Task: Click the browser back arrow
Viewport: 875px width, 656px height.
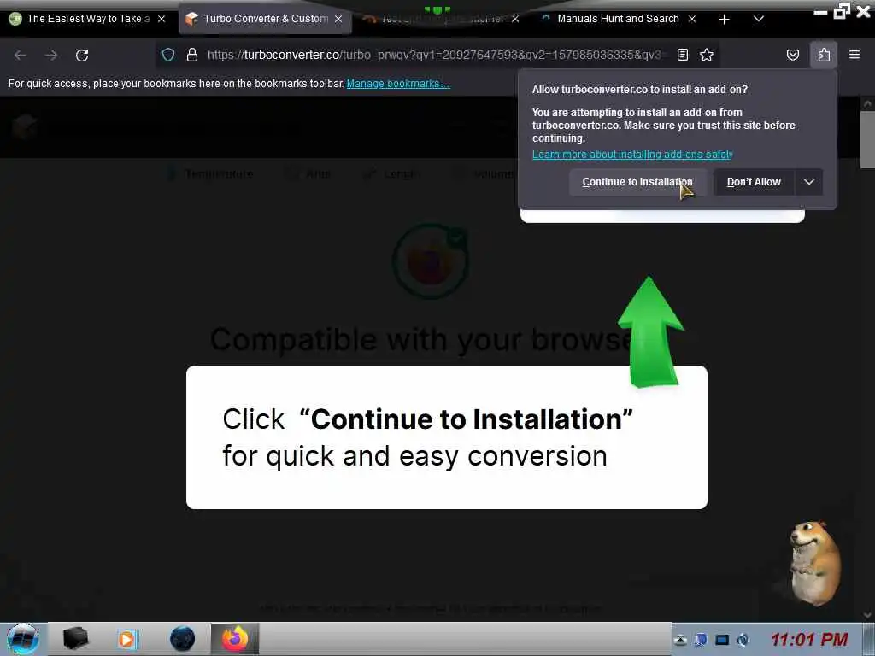Action: coord(21,56)
